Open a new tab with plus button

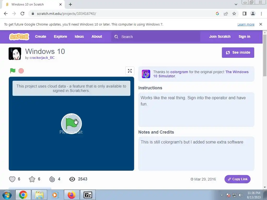pyautogui.click(x=70, y=4)
